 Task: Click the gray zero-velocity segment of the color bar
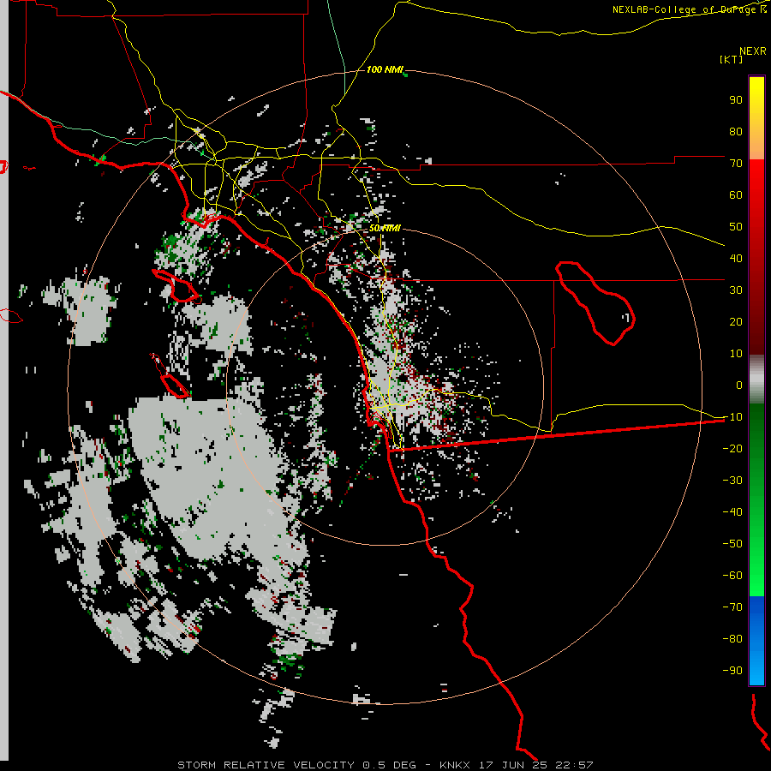(756, 379)
